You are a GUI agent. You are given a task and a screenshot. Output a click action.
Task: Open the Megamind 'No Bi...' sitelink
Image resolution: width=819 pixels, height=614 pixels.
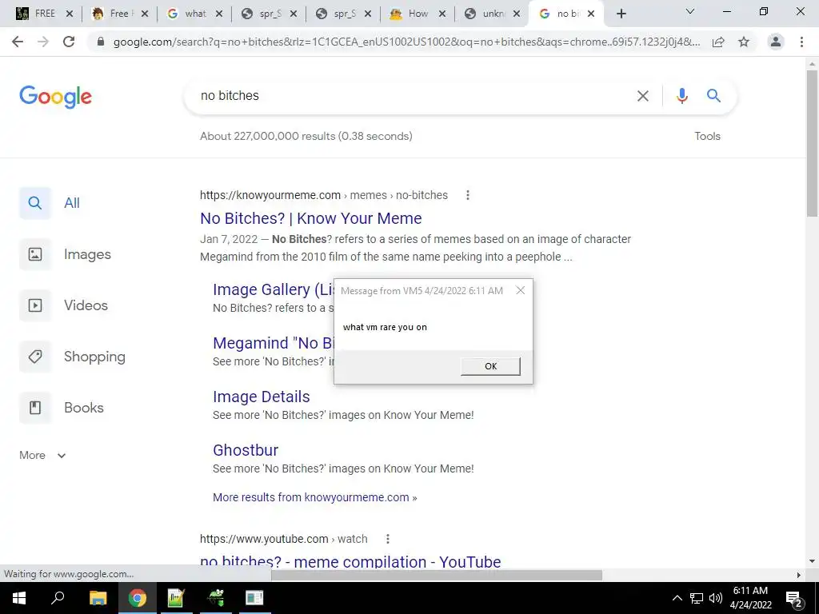coord(274,343)
